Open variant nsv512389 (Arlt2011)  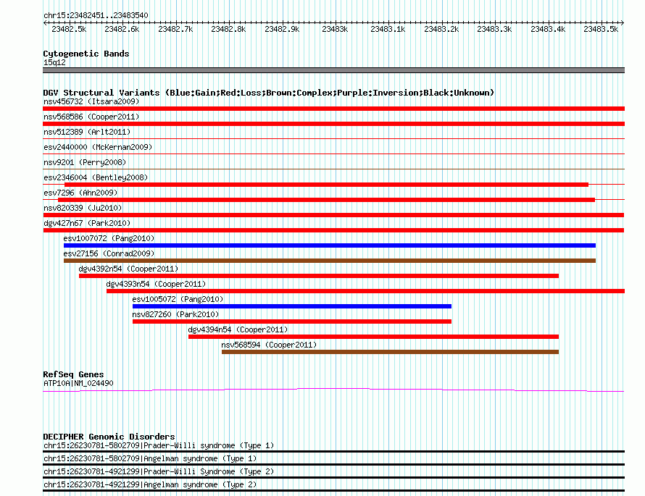click(87, 132)
